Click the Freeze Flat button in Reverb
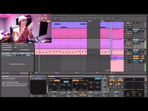This screenshot has height=111, width=148. click(x=81, y=95)
